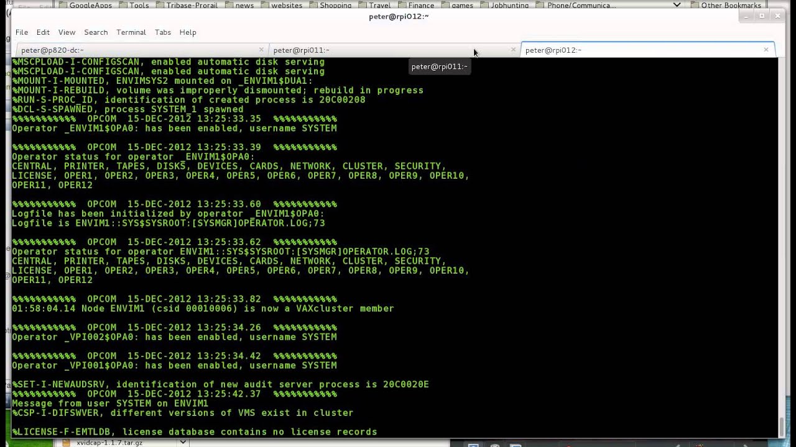This screenshot has height=447, width=796.
Task: Open the news bookmark folder
Action: click(x=239, y=5)
